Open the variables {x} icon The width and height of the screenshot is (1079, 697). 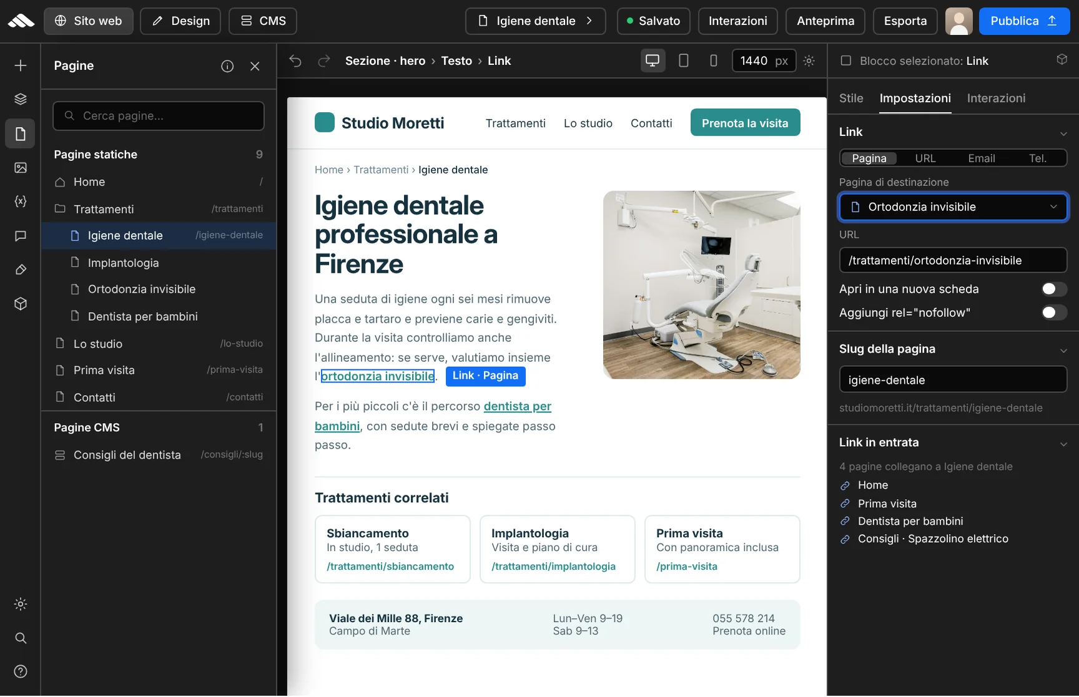point(21,202)
